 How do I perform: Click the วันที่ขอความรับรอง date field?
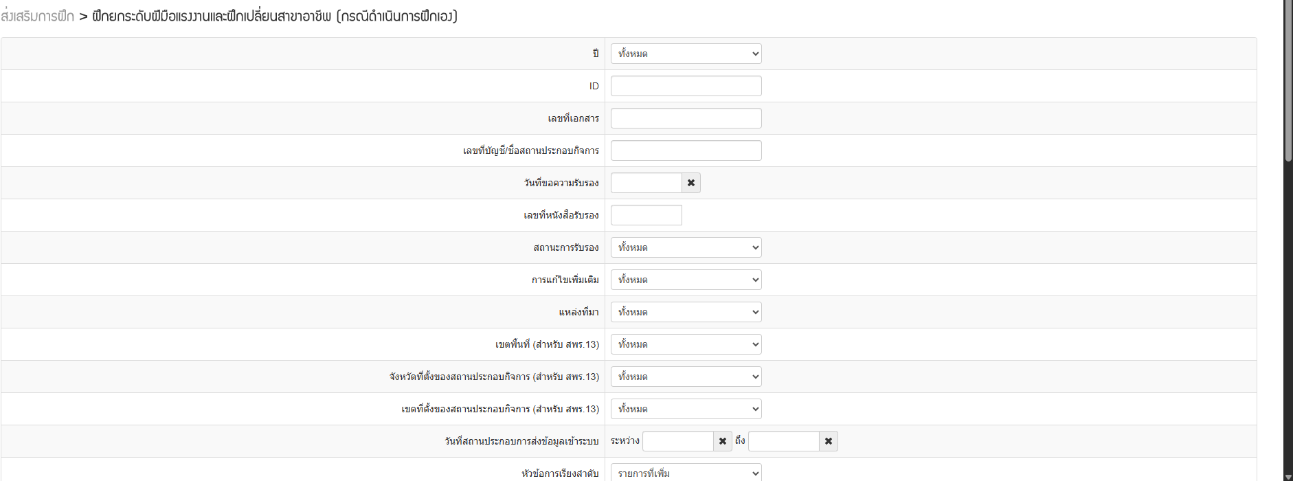[646, 183]
